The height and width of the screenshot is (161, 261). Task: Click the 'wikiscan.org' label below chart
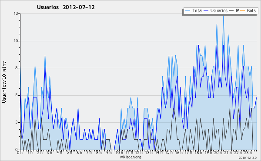tap(130, 157)
